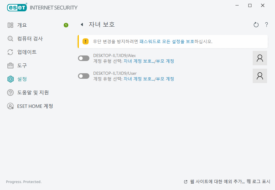Choose 부모 계정 link for User account

point(165,79)
